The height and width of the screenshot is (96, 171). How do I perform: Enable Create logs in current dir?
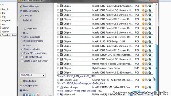tap(22, 61)
